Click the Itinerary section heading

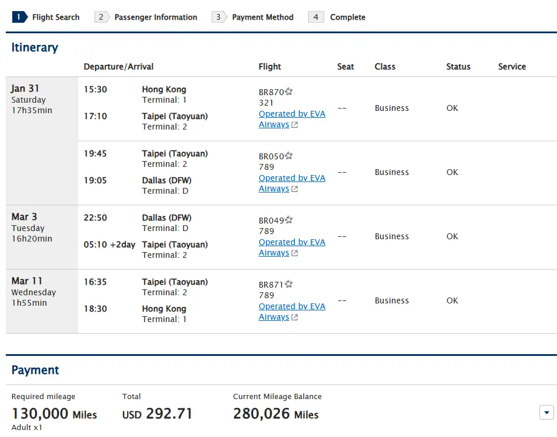(35, 47)
